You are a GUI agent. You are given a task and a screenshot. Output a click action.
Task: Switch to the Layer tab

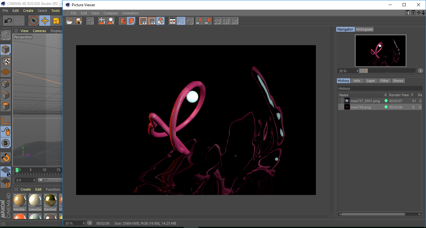tap(371, 81)
